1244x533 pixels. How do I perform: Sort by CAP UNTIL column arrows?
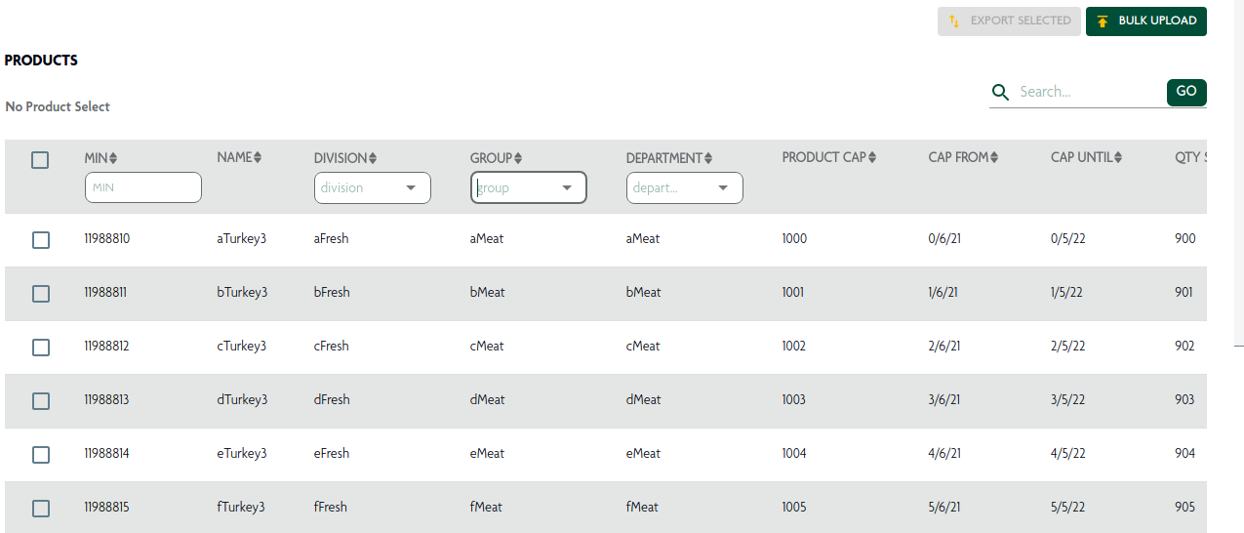click(x=1118, y=157)
